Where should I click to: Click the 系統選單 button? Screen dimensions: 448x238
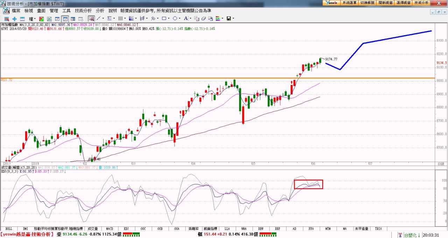(349, 2)
